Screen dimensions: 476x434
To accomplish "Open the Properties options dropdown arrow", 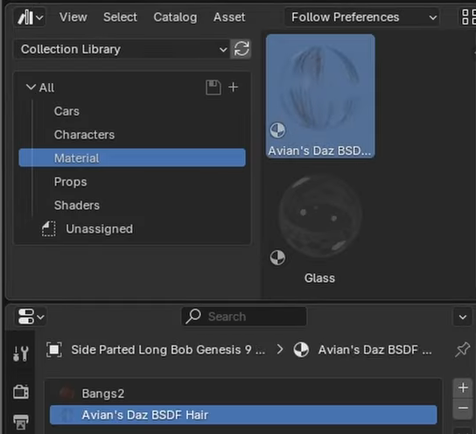I will [x=462, y=317].
